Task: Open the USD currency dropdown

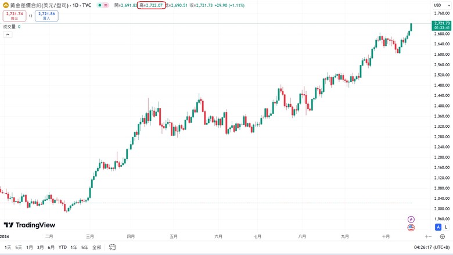Action: pyautogui.click(x=442, y=5)
